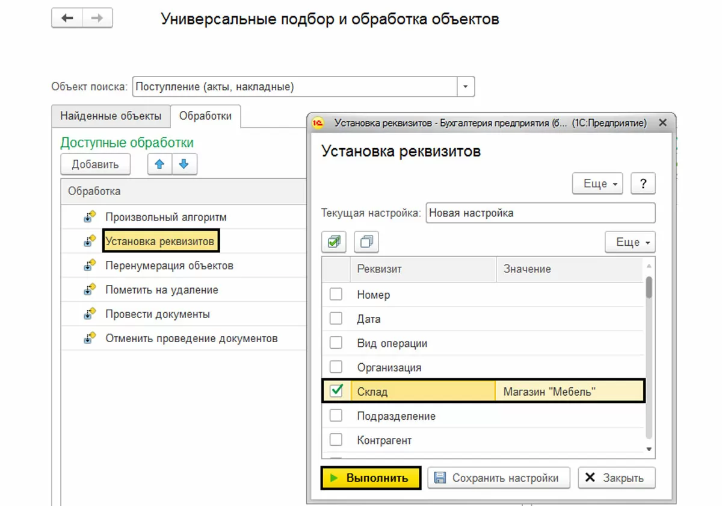Image resolution: width=722 pixels, height=506 pixels.
Task: Click the Текущая настройка input field
Action: 540,213
